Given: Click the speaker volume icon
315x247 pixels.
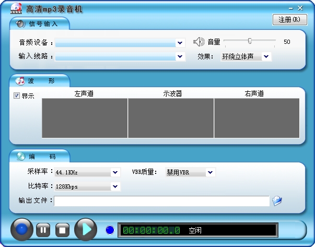Looking at the screenshot, I should click(199, 42).
